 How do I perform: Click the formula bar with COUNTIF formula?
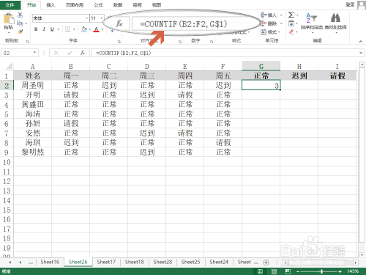pos(225,53)
